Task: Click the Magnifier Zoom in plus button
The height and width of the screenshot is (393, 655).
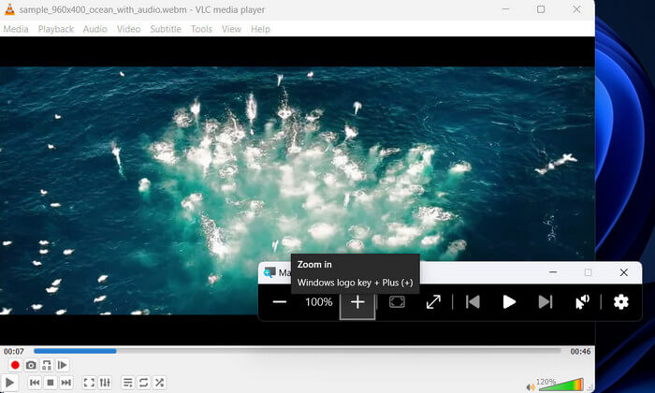Action: tap(357, 302)
